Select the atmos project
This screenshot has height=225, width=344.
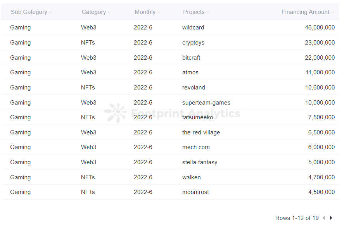190,72
